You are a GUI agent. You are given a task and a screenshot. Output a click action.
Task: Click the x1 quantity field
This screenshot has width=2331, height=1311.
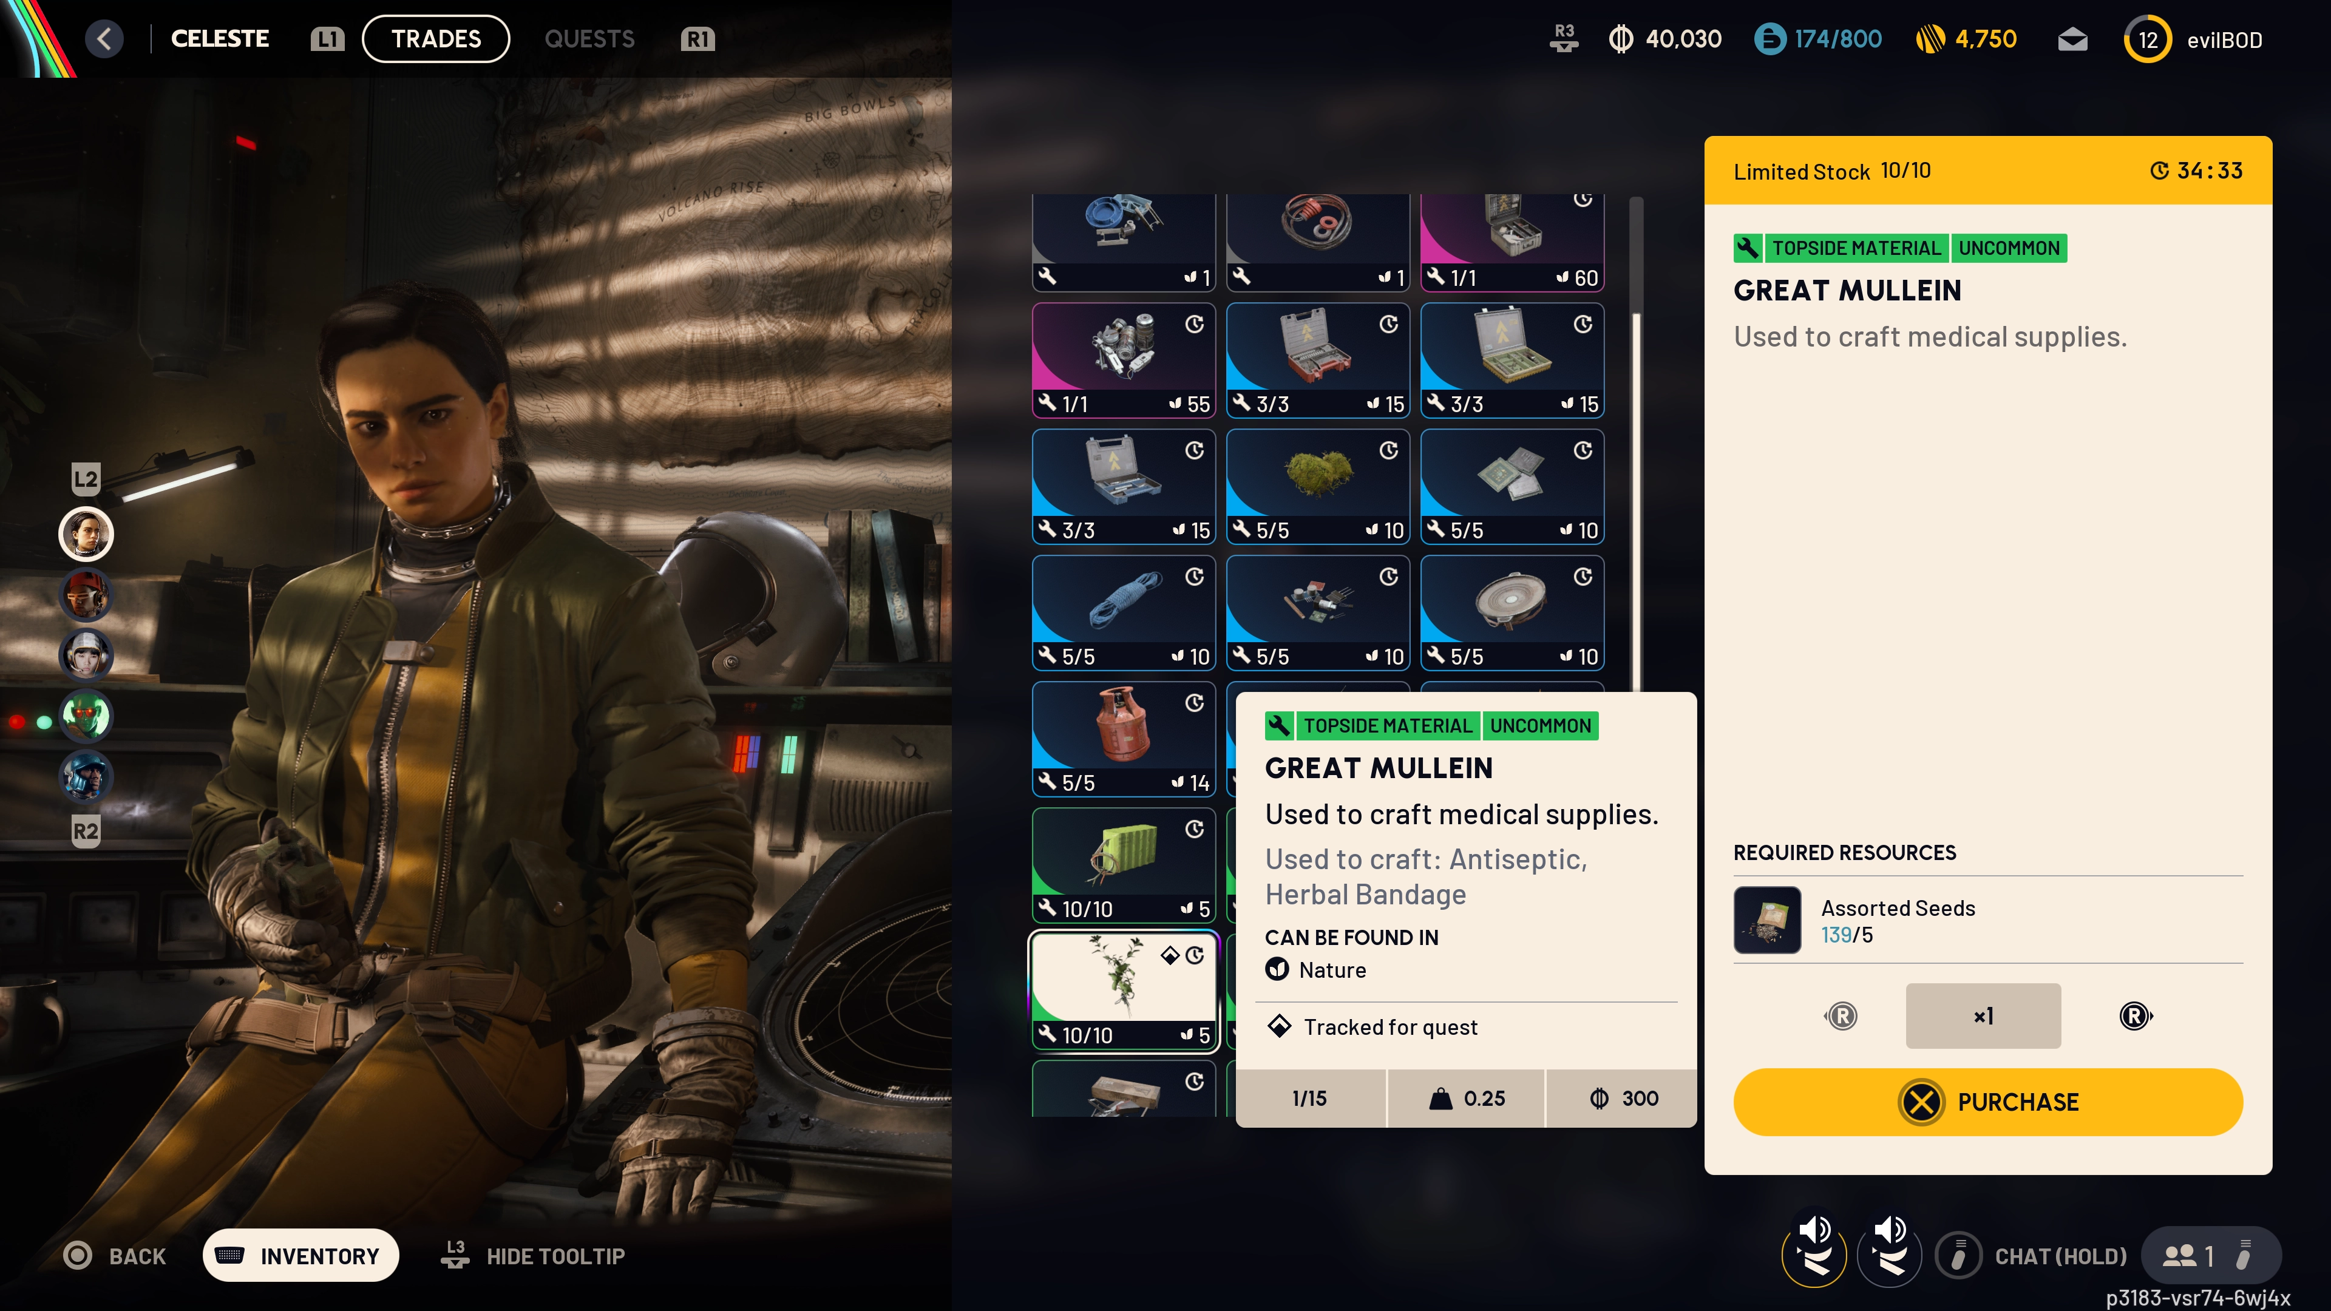(1983, 1016)
